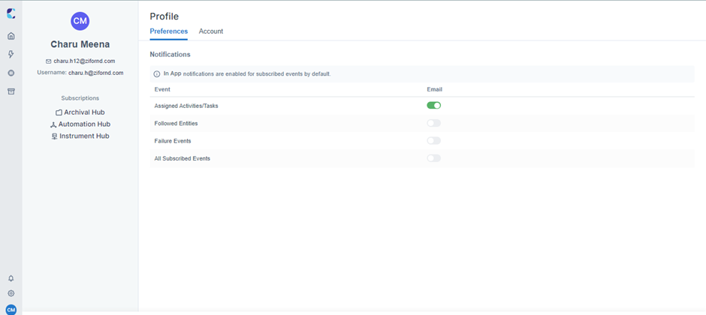706x315 pixels.
Task: Click the In App notifications info message
Action: click(247, 73)
